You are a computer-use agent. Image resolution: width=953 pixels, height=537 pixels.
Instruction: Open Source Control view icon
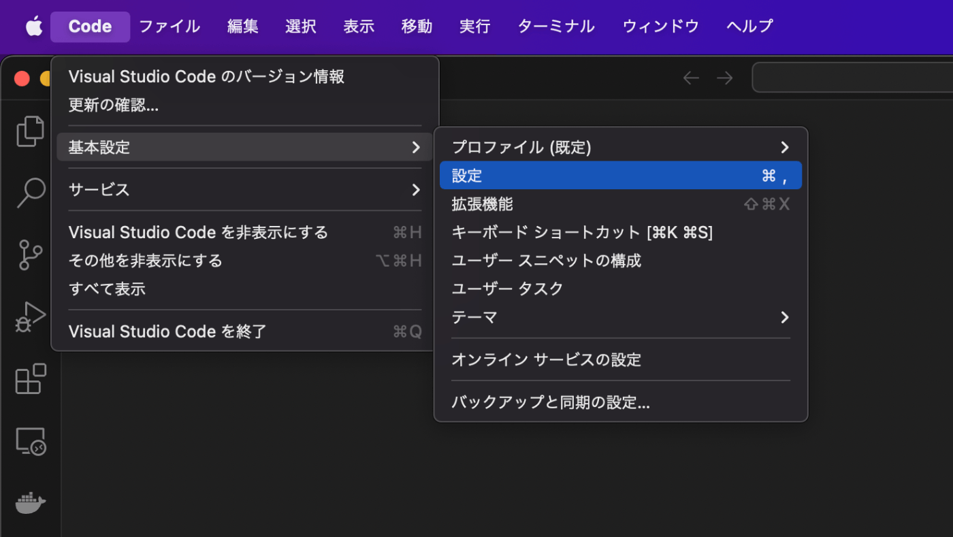point(30,255)
